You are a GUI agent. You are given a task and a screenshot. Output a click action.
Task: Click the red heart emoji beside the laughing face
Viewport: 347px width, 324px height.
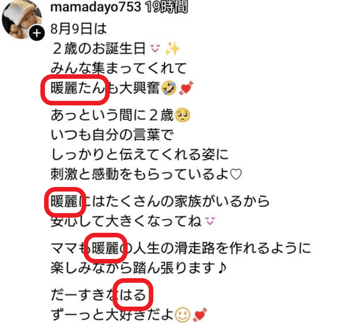point(186,88)
